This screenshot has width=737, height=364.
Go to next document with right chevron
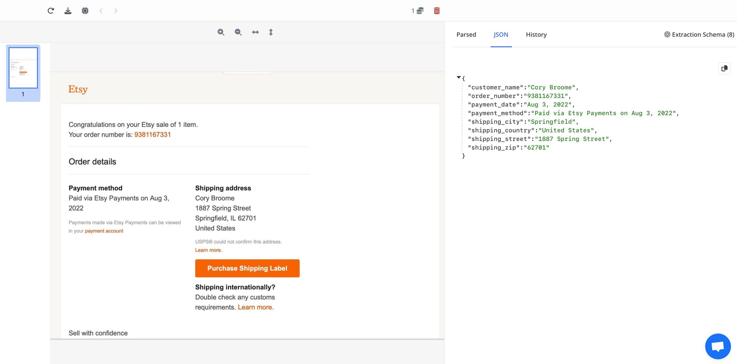point(116,11)
